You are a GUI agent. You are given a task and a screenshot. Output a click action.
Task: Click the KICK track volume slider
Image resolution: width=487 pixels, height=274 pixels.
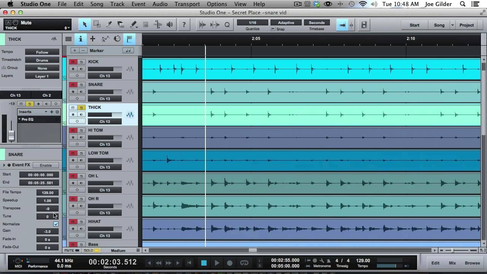105,69
